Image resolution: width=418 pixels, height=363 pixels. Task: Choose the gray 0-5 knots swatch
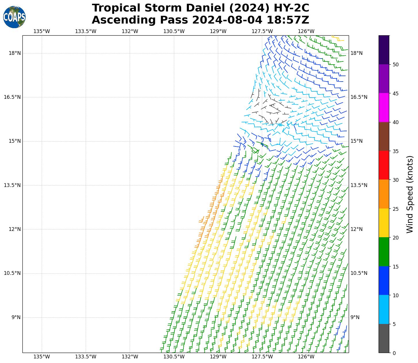pyautogui.click(x=384, y=339)
